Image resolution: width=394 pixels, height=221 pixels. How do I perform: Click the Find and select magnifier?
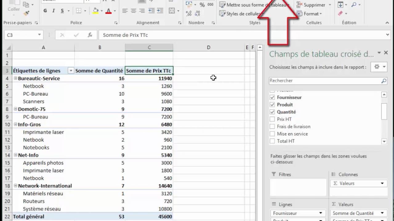click(x=354, y=5)
